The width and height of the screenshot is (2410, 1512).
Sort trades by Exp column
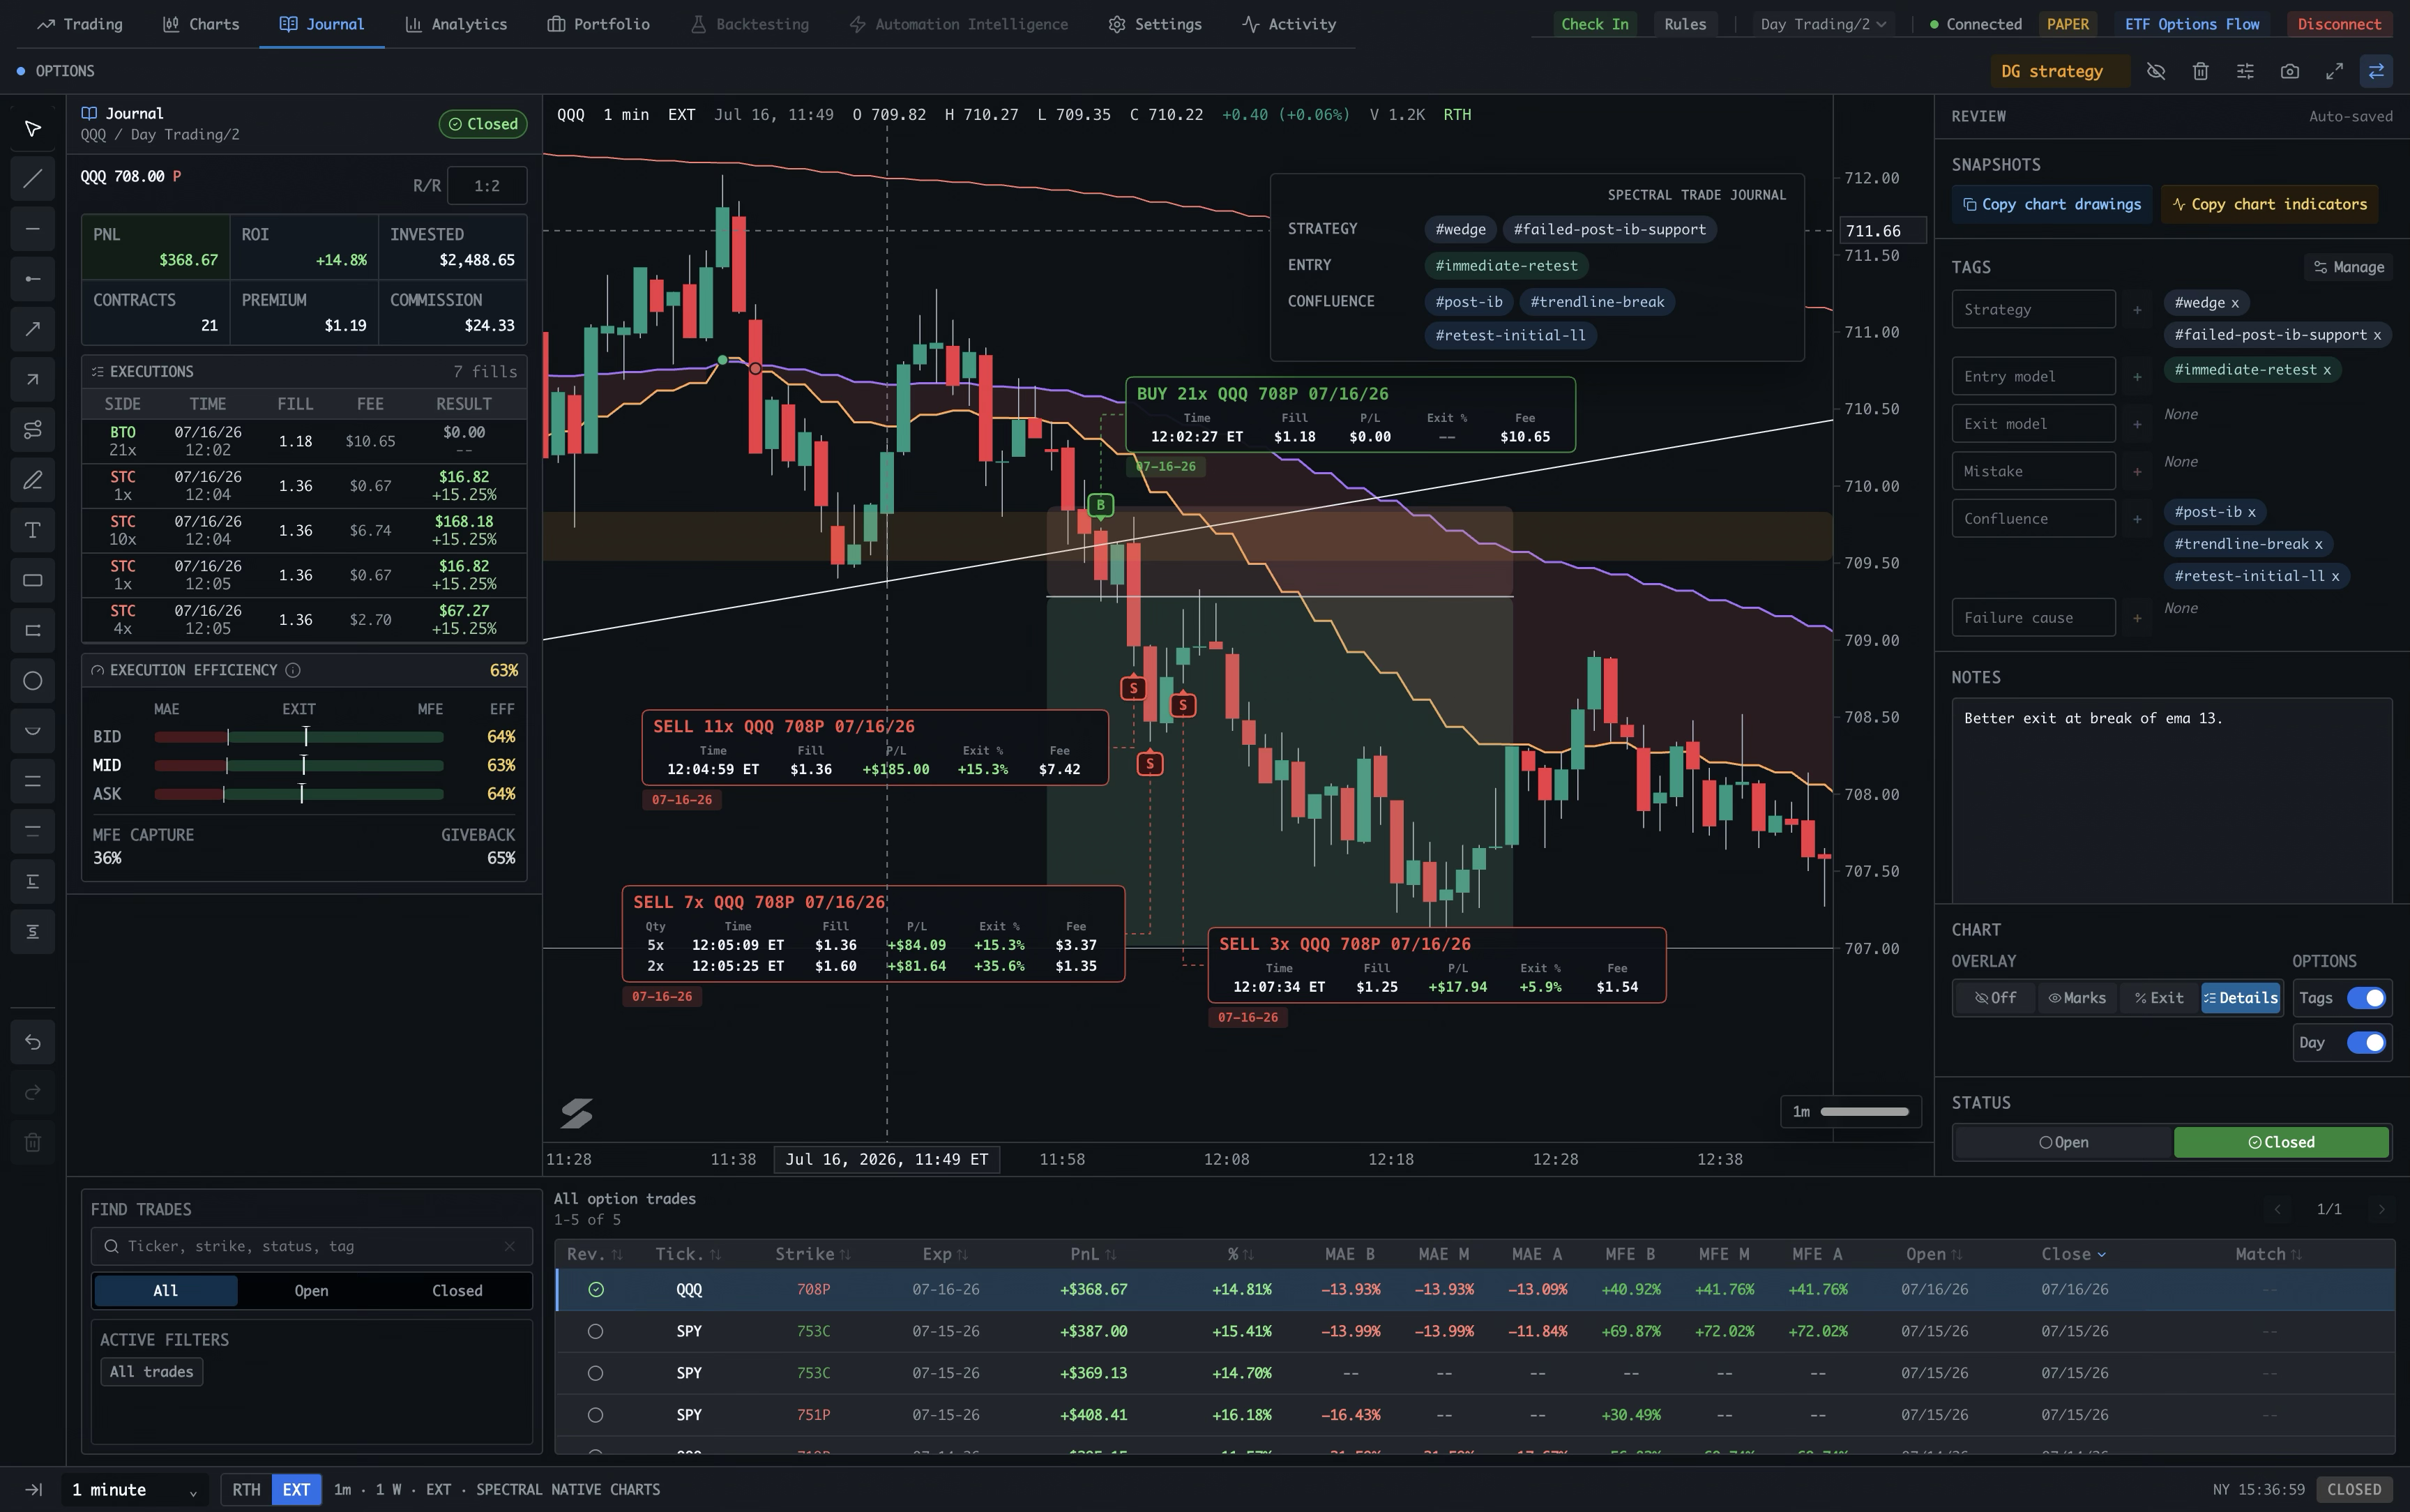click(945, 1254)
